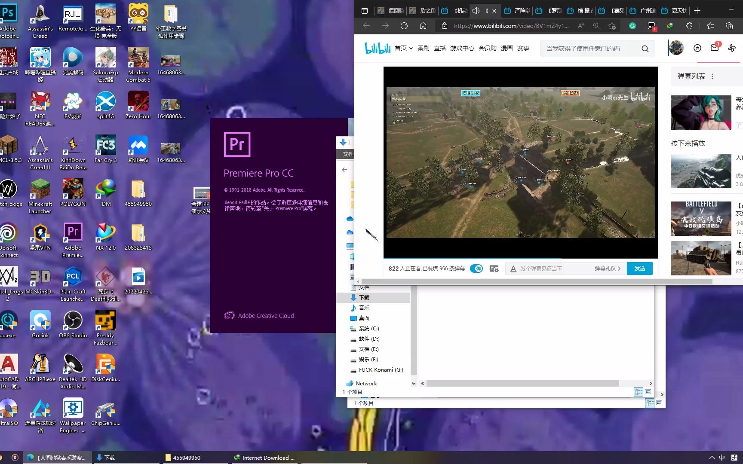Show hidden system tray icons

pyautogui.click(x=712, y=458)
